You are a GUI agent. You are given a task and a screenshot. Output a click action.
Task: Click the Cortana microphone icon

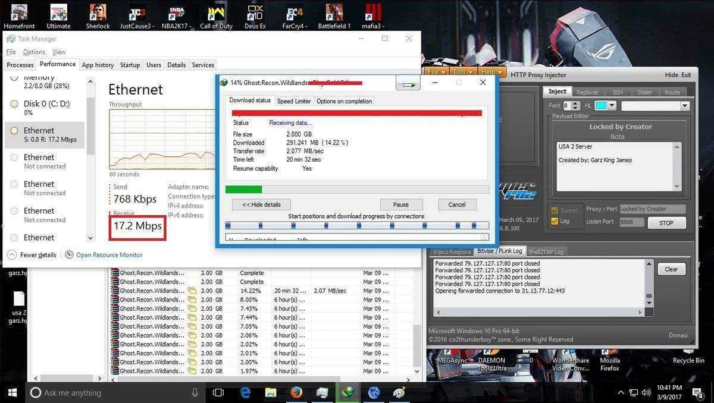tap(195, 392)
